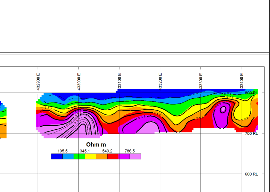Click the 786.5 legend value

pos(130,151)
